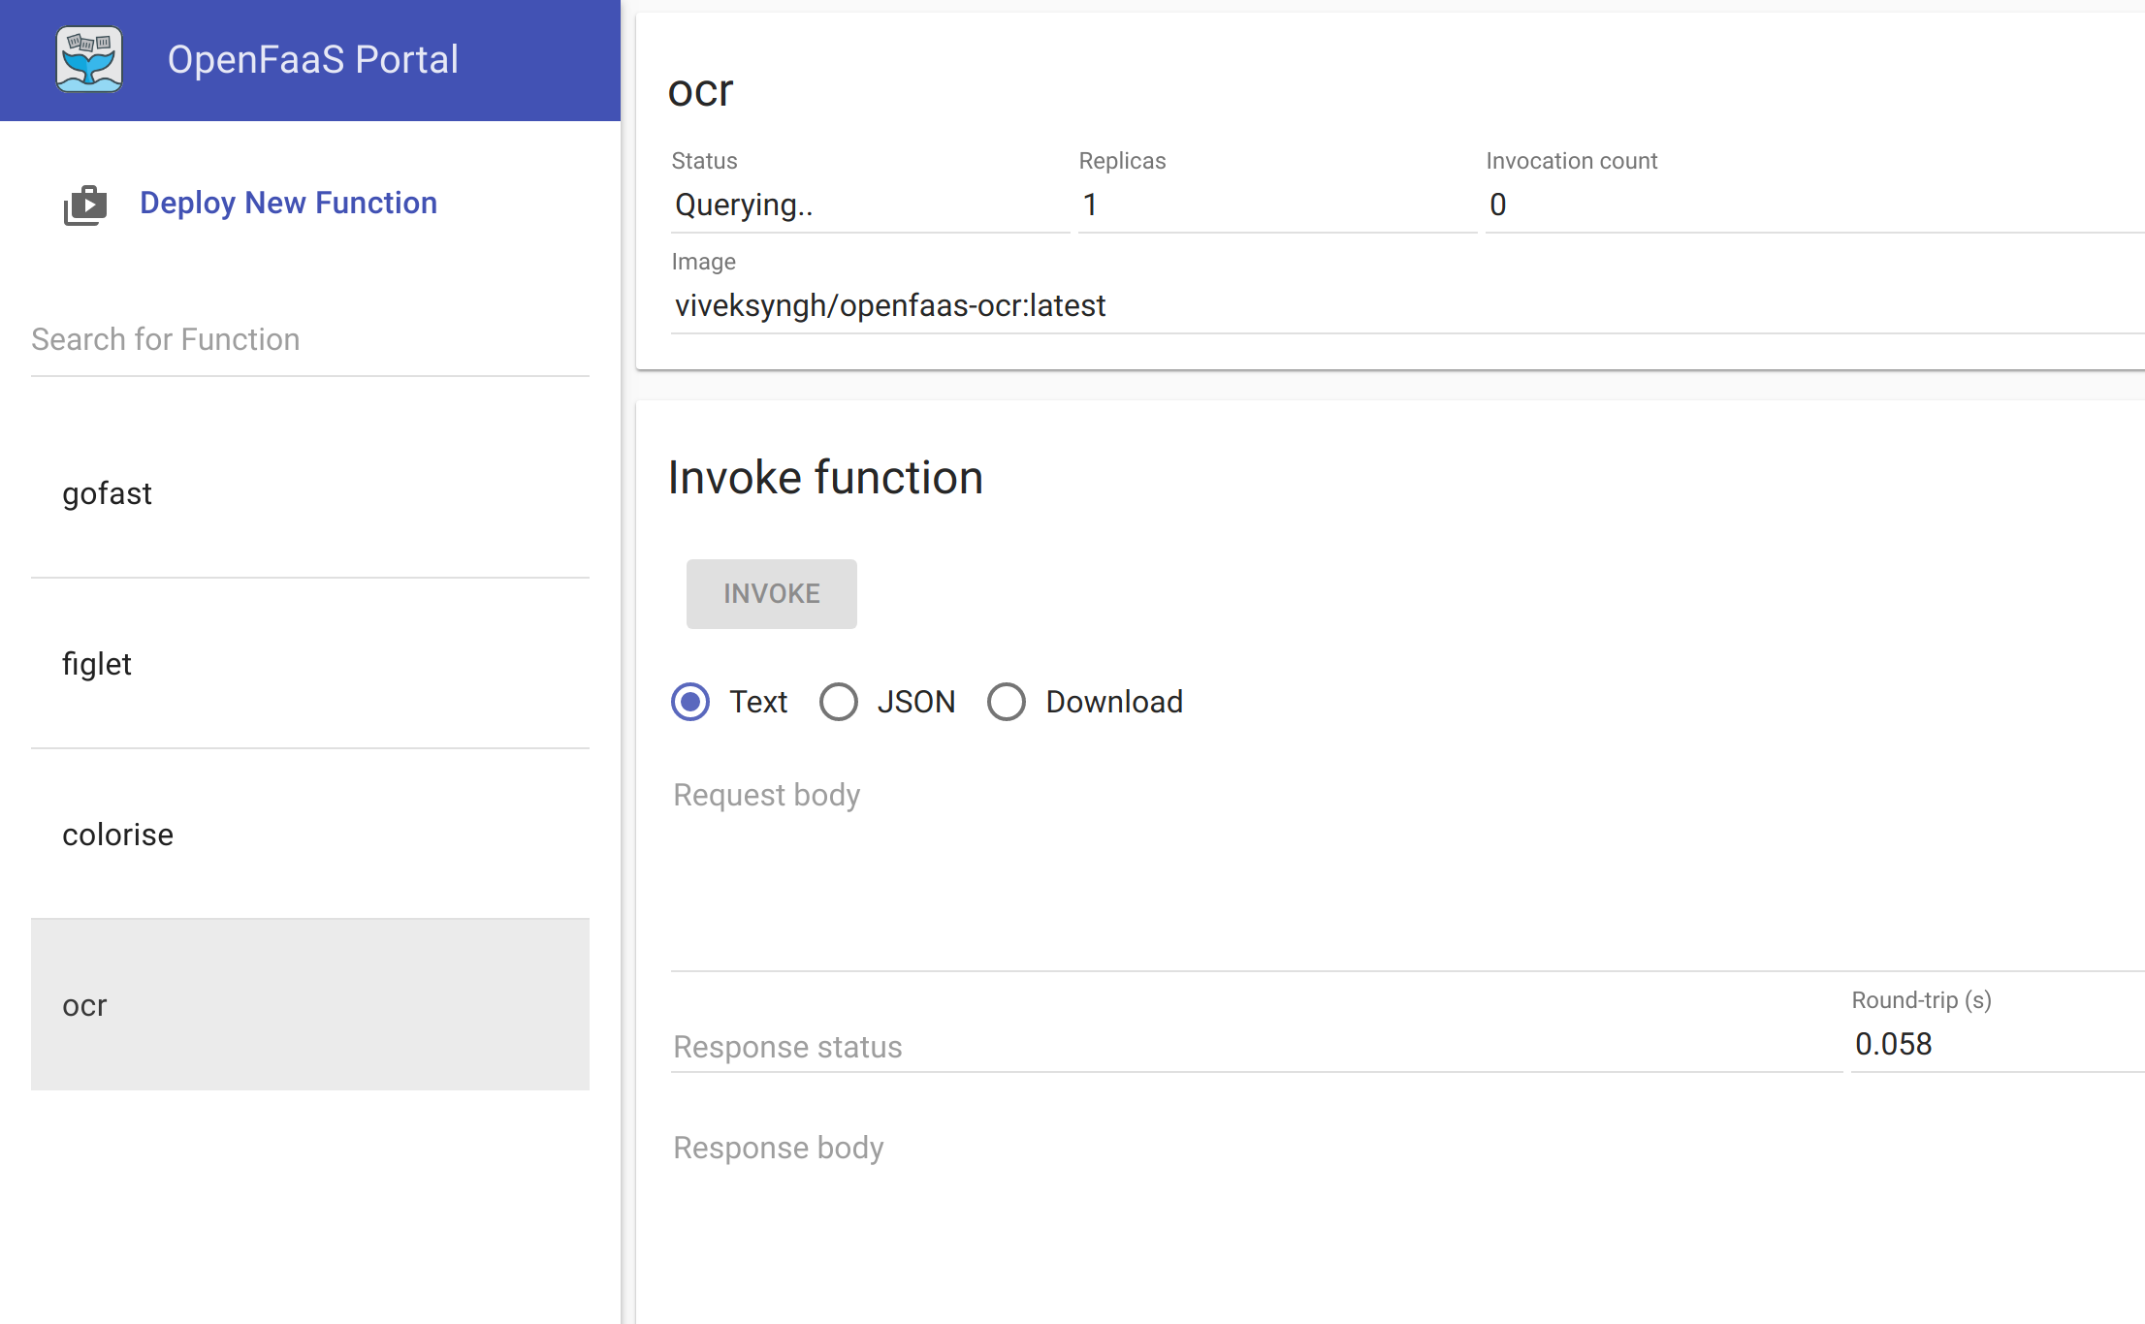Open the Deploy New Function page
Screen dimensions: 2145x1324
pos(288,203)
